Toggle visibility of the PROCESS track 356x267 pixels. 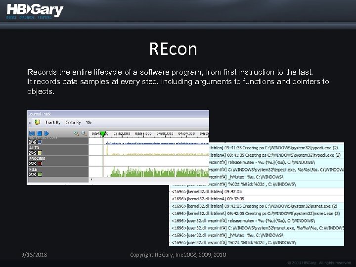(x=33, y=164)
